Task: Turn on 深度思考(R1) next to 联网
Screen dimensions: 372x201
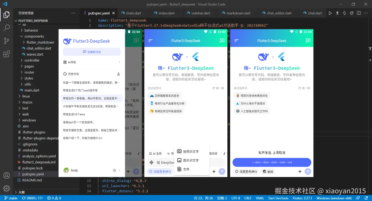Action: click(x=246, y=172)
